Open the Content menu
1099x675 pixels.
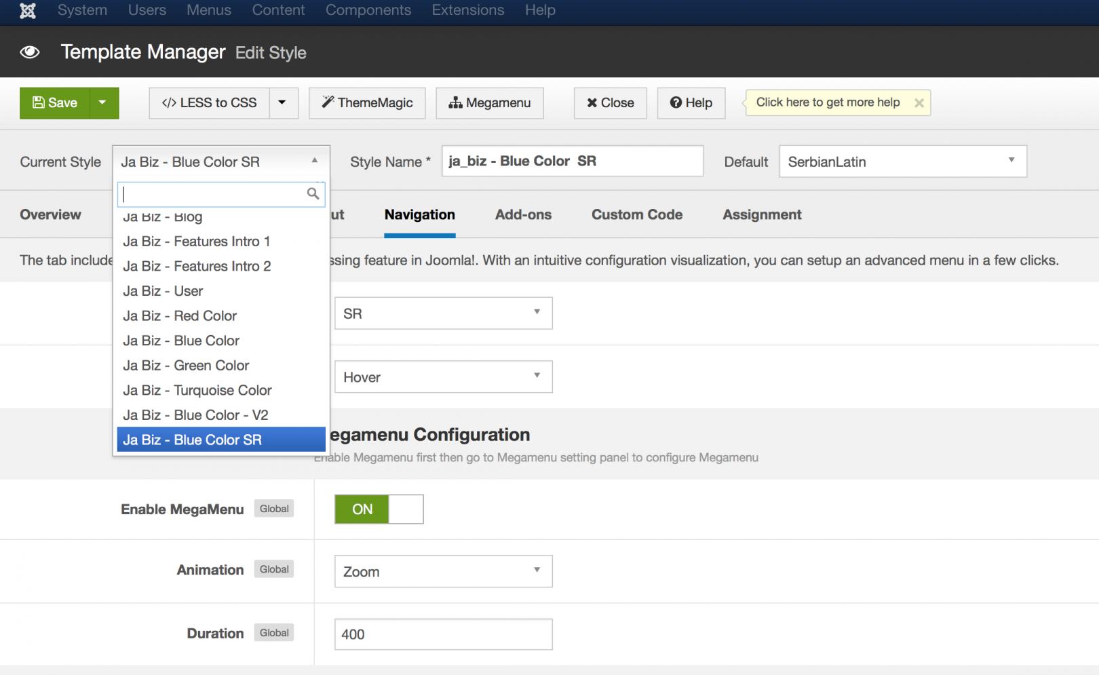pyautogui.click(x=278, y=10)
